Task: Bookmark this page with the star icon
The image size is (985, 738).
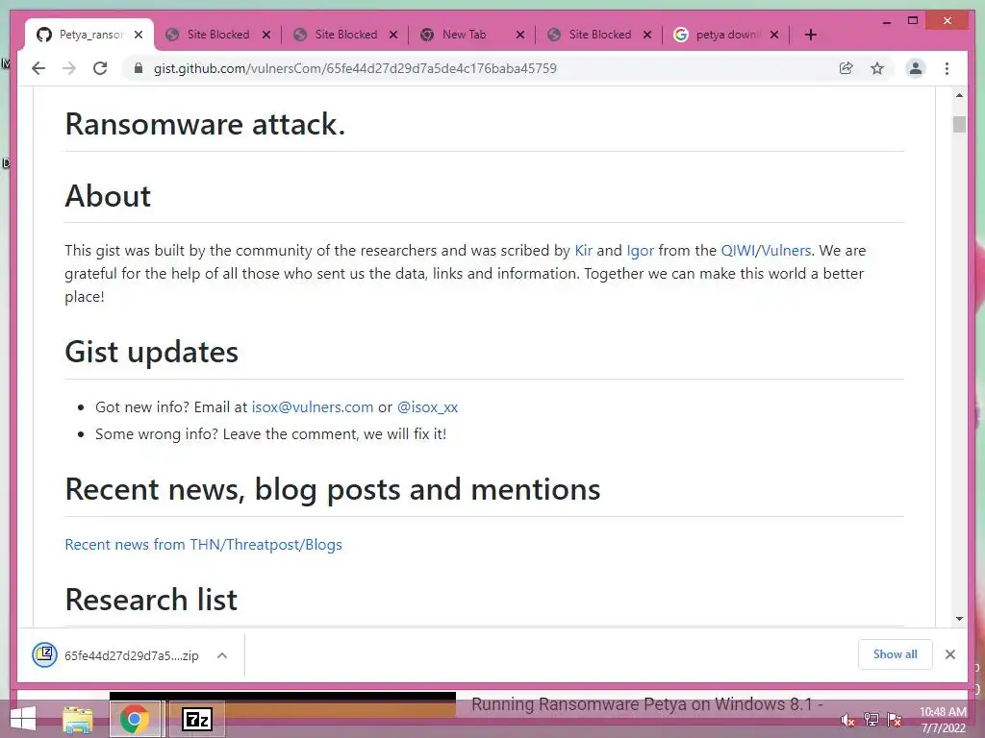Action: (x=877, y=68)
